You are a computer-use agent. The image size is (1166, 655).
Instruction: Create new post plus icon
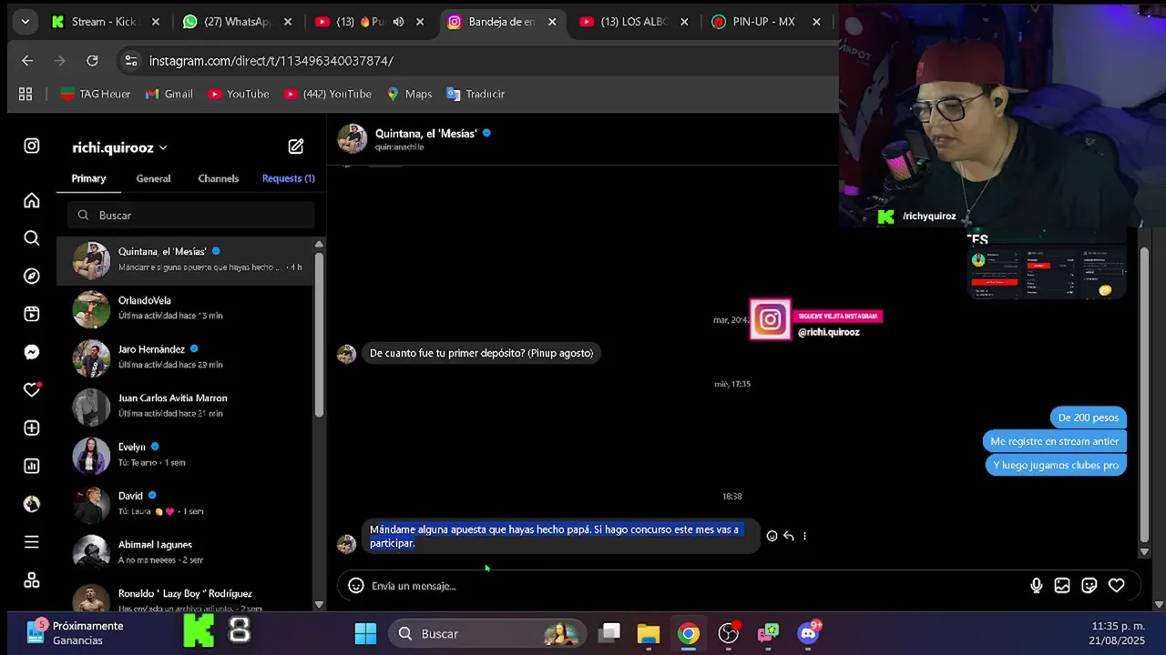pos(32,428)
